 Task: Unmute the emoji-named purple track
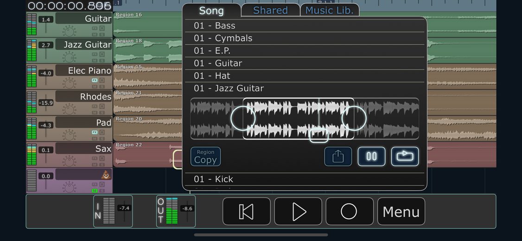[x=95, y=190]
